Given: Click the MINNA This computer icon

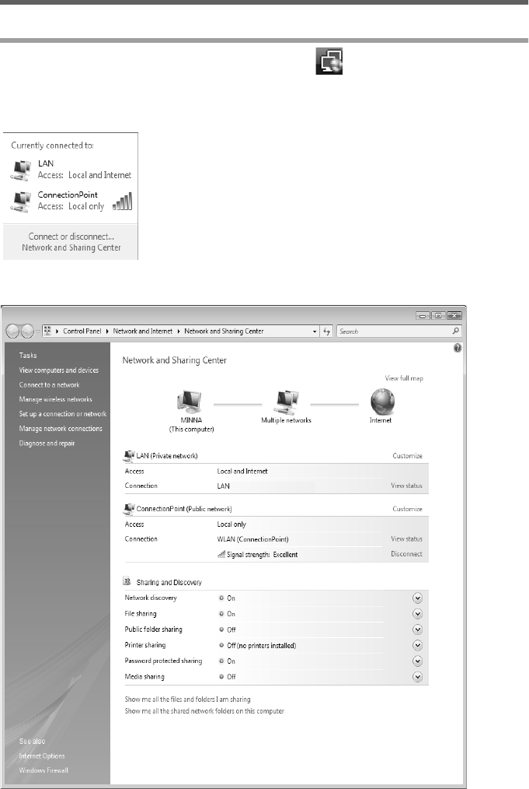Looking at the screenshot, I should pyautogui.click(x=190, y=402).
